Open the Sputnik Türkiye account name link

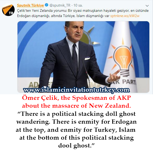pos(30,5)
